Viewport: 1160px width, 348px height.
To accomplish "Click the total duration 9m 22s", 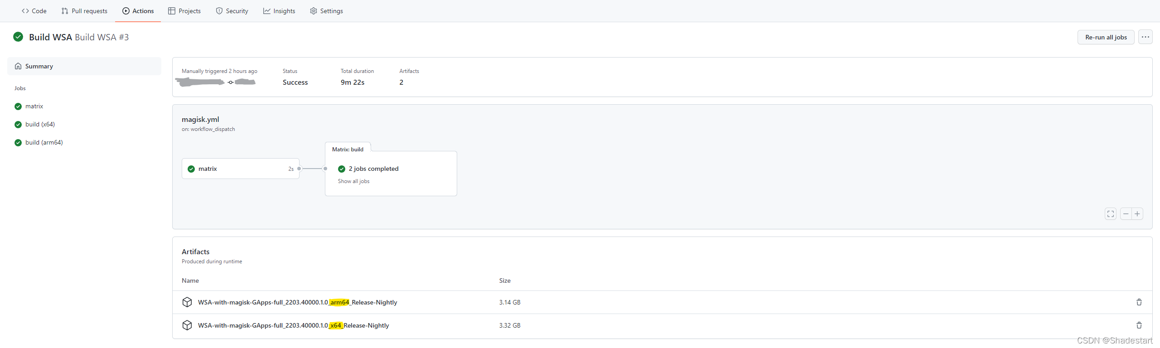I will (x=353, y=82).
